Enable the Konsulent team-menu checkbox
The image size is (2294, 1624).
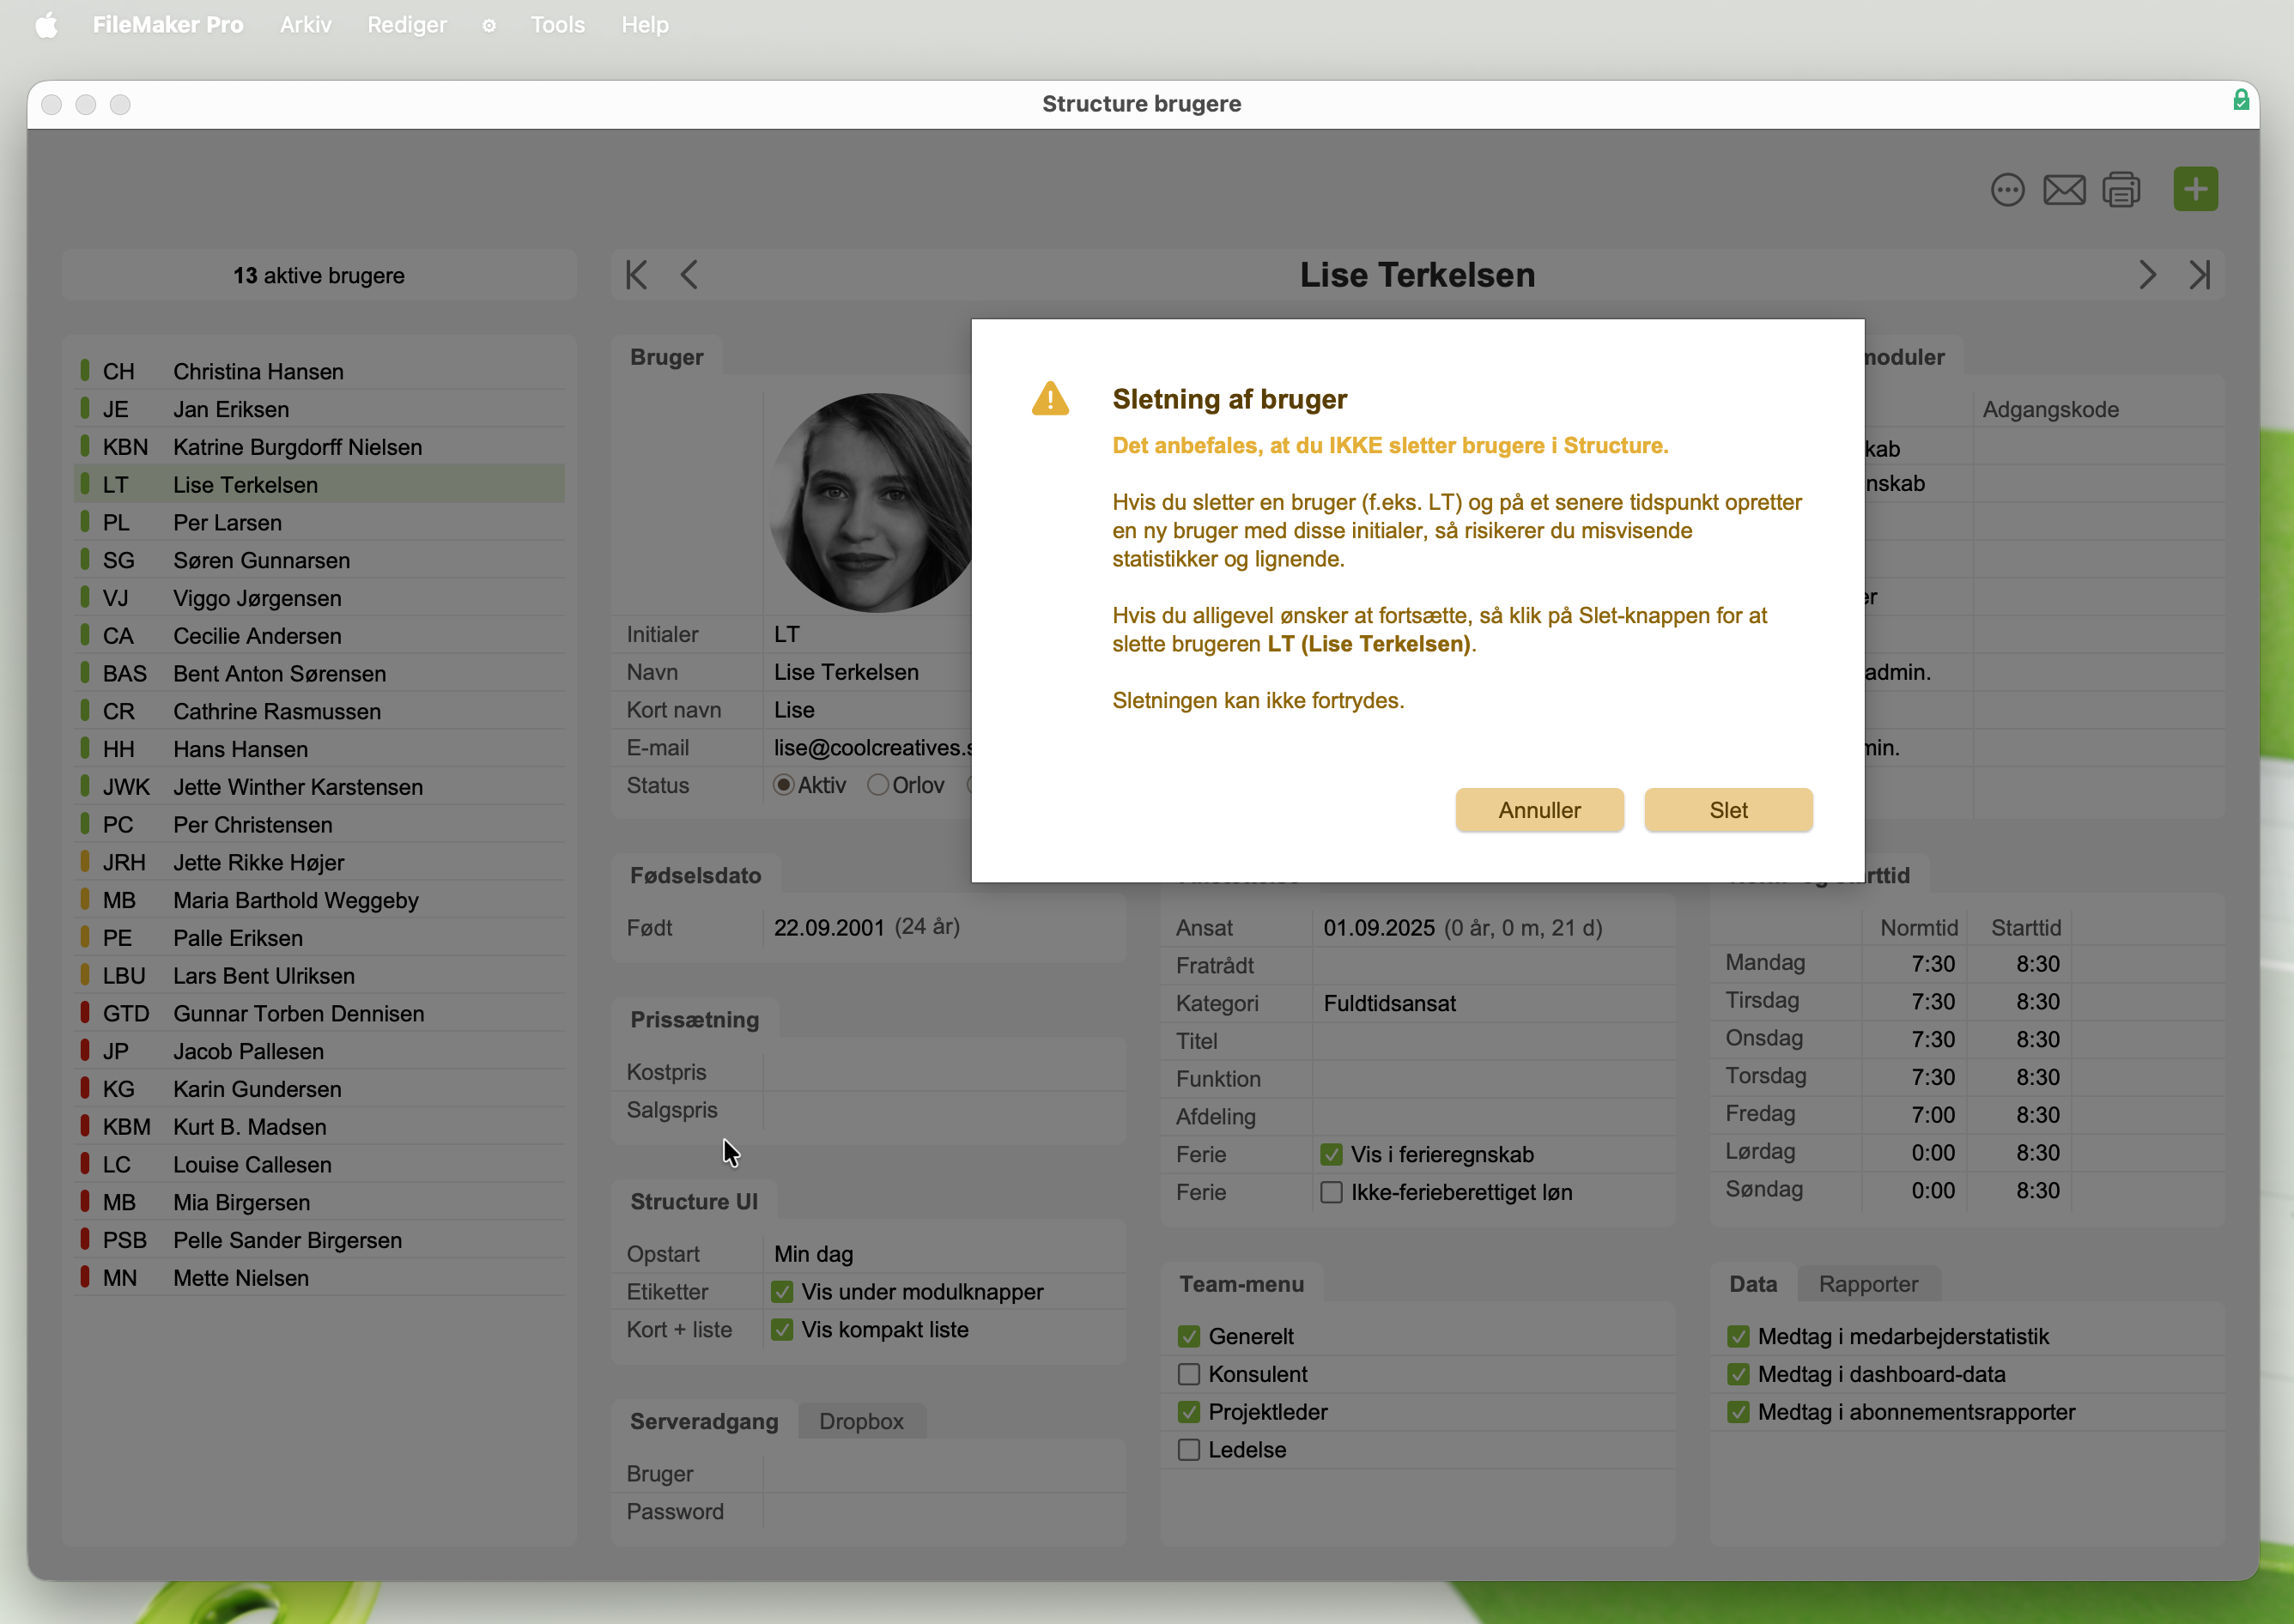pos(1189,1374)
